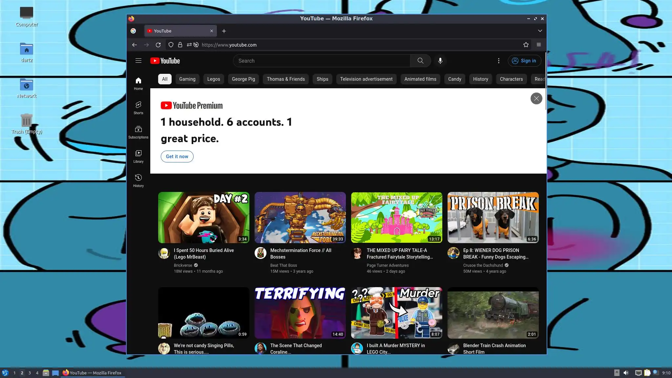This screenshot has height=378, width=672.
Task: Open Library from the sidebar
Action: [138, 156]
